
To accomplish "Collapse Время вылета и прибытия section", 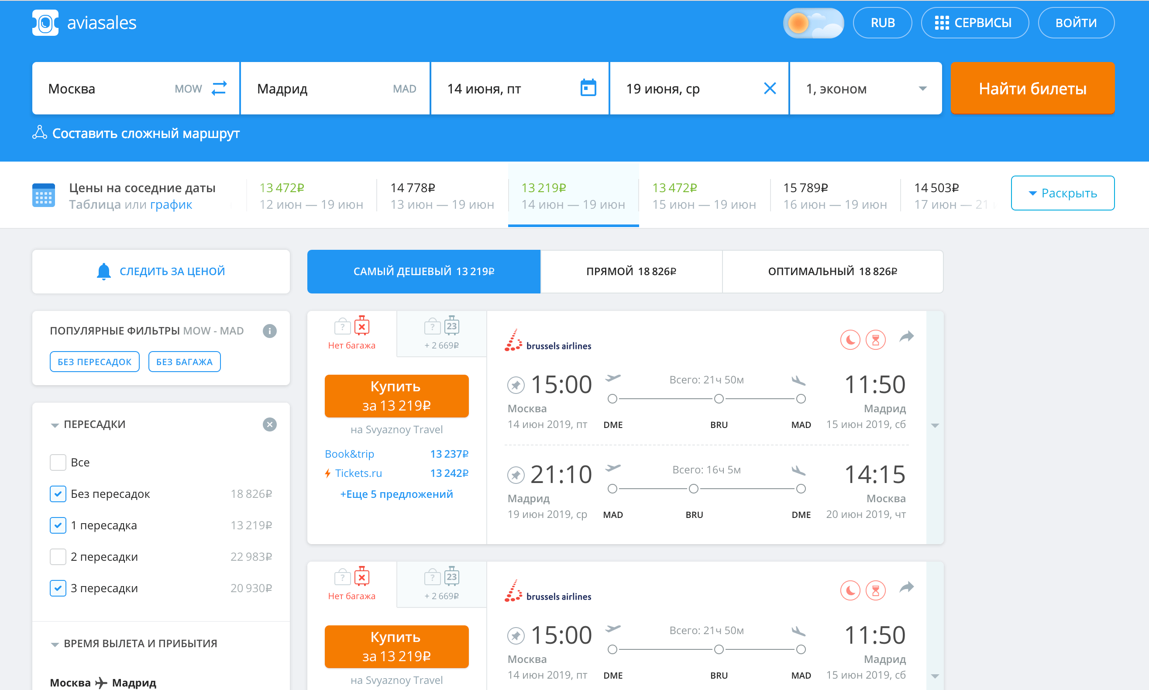I will pyautogui.click(x=55, y=644).
